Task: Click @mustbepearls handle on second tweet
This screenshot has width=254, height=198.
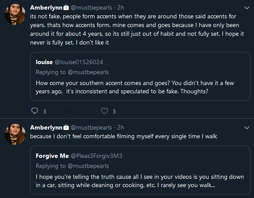Action: click(91, 128)
